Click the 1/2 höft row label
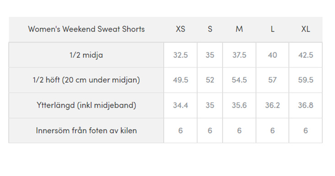This screenshot has height=176, width=335. point(86,80)
